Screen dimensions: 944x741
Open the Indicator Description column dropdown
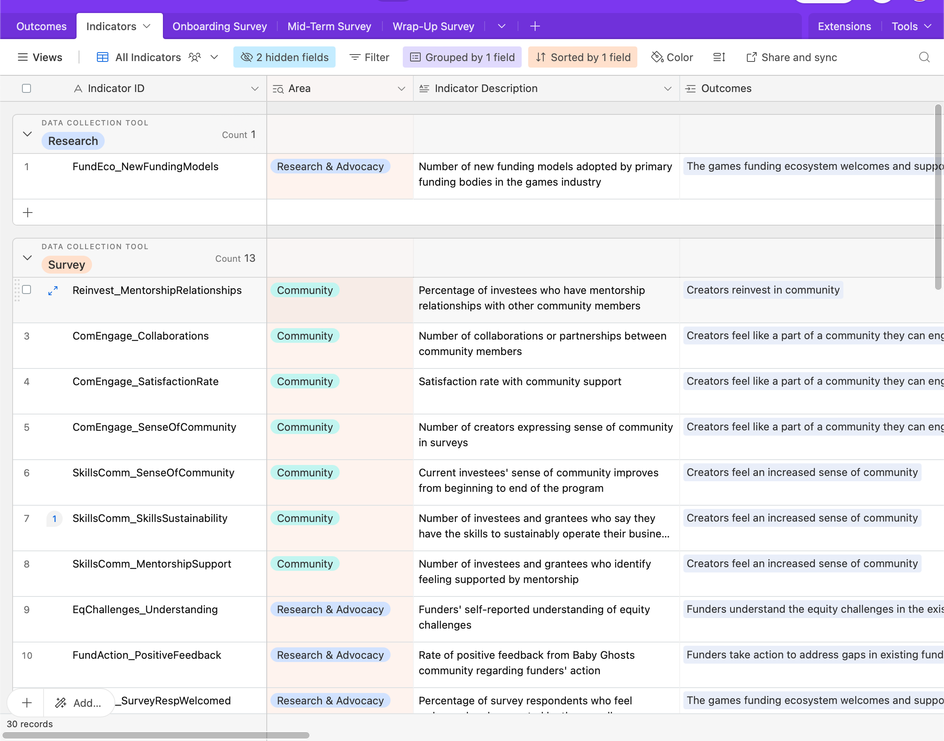pyautogui.click(x=667, y=88)
